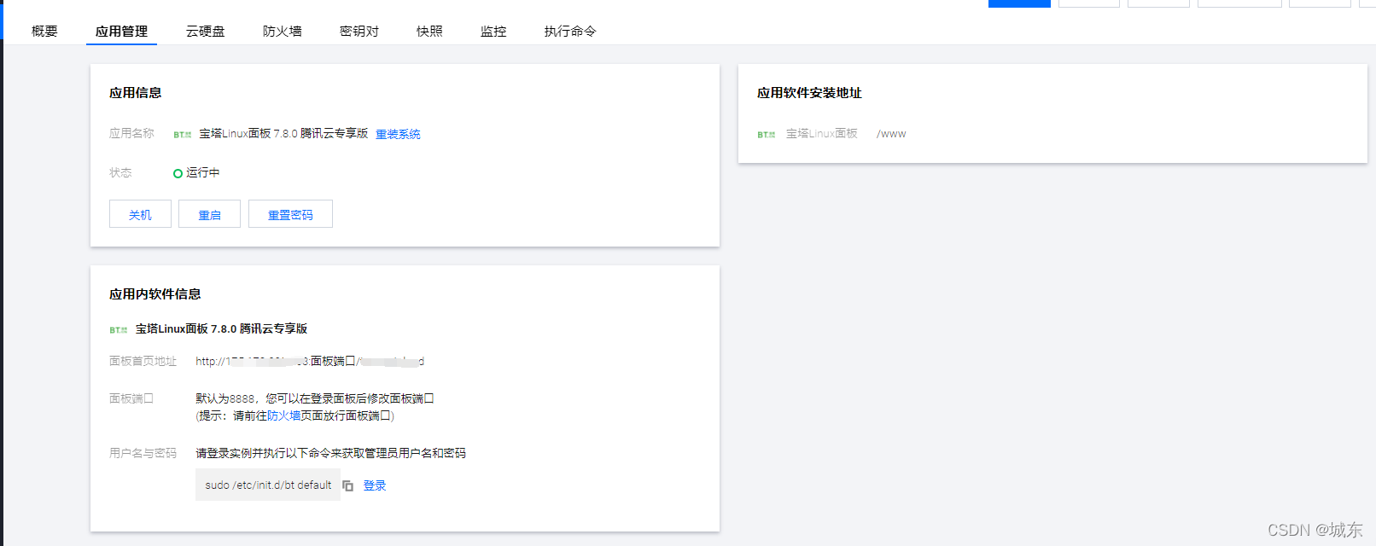Click the blue filled button at top right
This screenshot has height=546, width=1376.
(1019, 3)
